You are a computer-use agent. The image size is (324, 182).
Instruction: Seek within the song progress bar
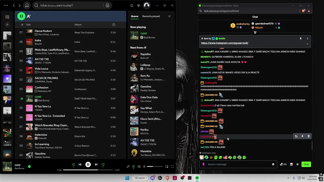pyautogui.click(x=88, y=170)
